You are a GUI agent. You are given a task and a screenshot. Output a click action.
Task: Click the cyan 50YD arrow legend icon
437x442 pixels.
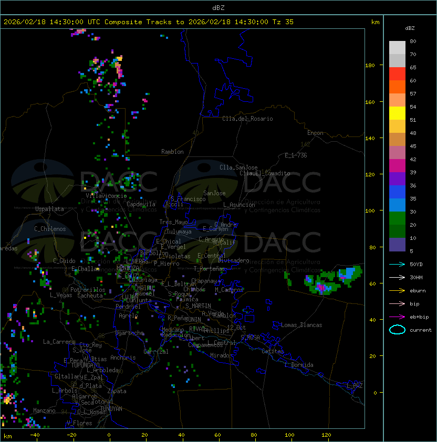point(397,264)
